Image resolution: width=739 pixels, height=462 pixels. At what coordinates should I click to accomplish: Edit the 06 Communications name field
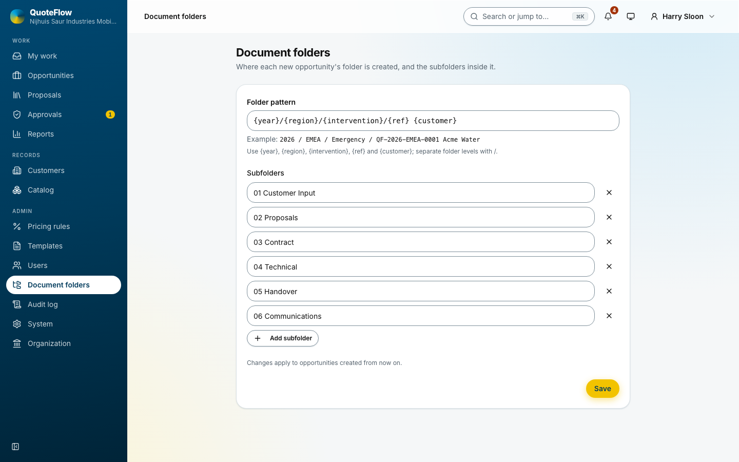click(x=421, y=316)
